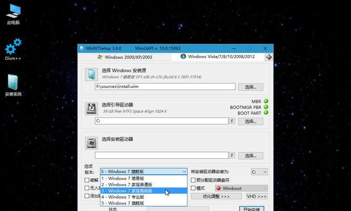Click the installation drive icon
The image size is (351, 211).
pyautogui.click(x=92, y=143)
